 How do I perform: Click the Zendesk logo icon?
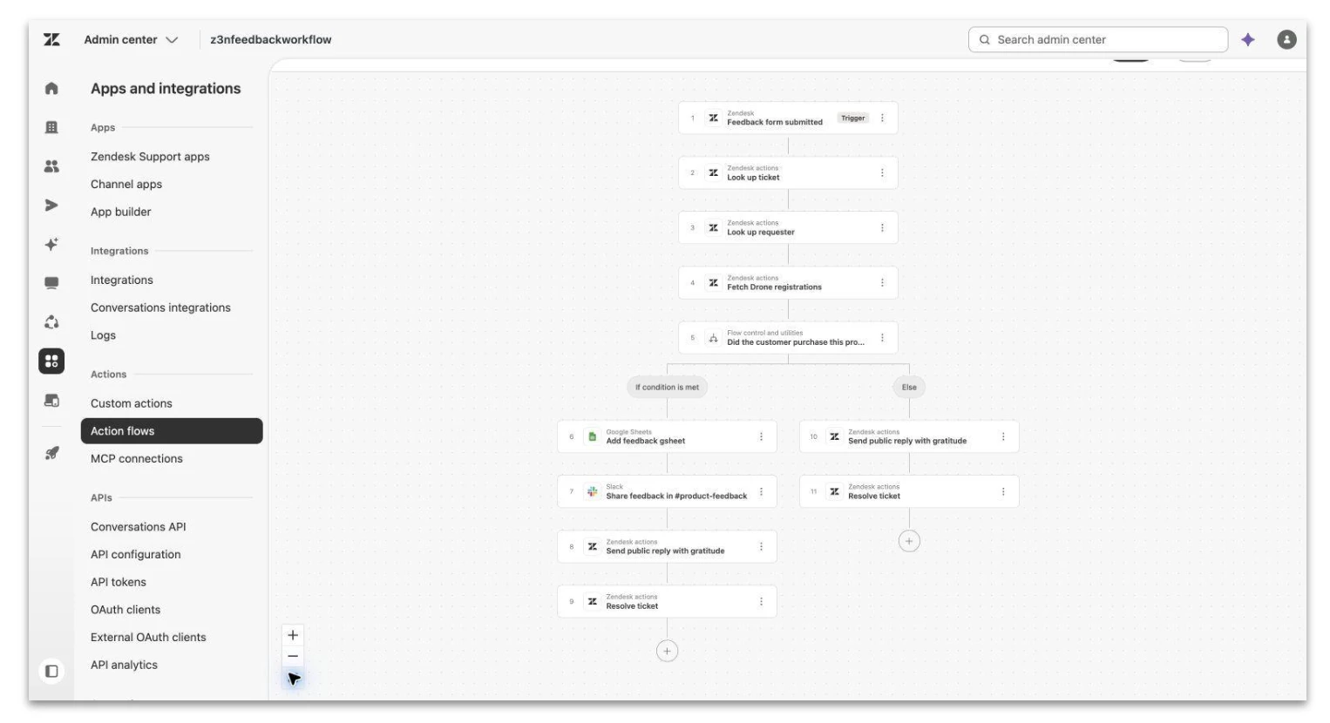click(x=51, y=39)
